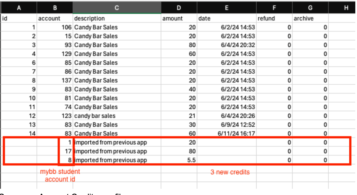Click amount cell showing 30

point(179,125)
